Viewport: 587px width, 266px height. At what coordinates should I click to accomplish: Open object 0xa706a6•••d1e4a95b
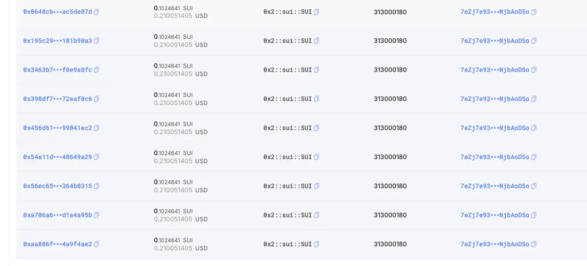(x=58, y=215)
